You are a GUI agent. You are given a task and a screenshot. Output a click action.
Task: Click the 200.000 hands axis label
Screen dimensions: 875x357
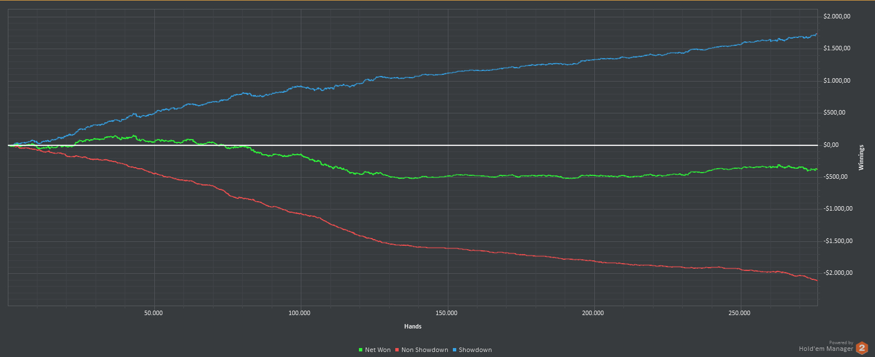tap(593, 313)
